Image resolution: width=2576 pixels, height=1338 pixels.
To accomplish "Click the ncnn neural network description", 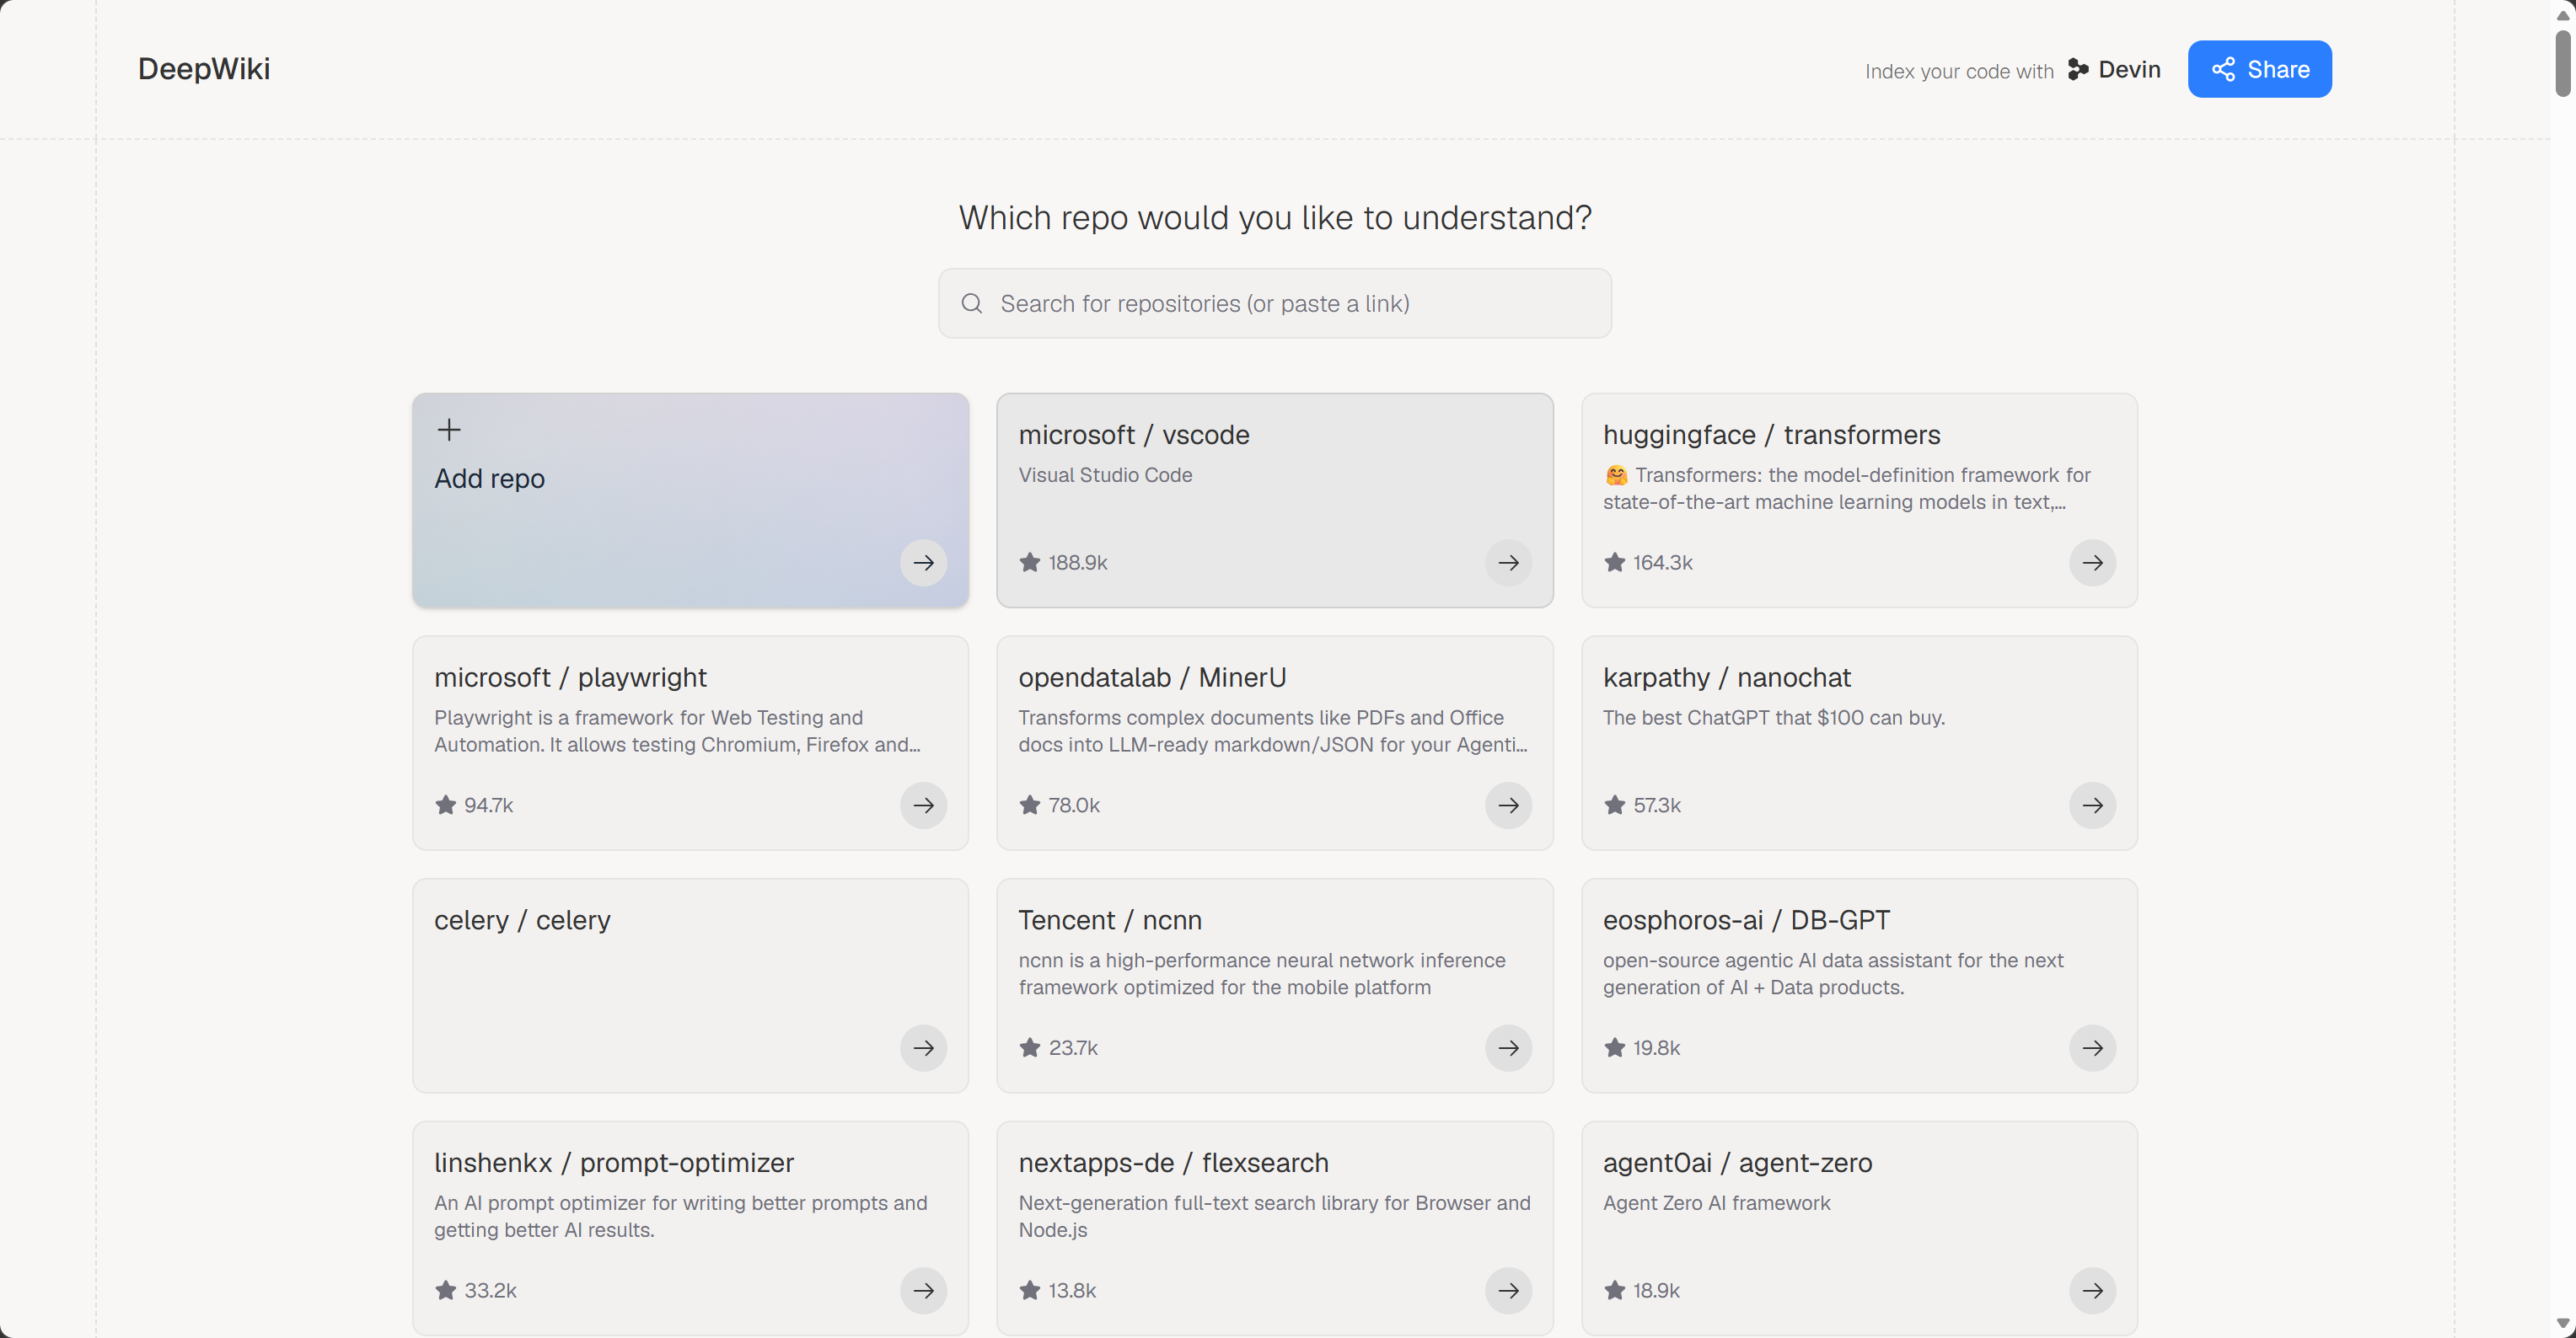I will click(x=1261, y=974).
